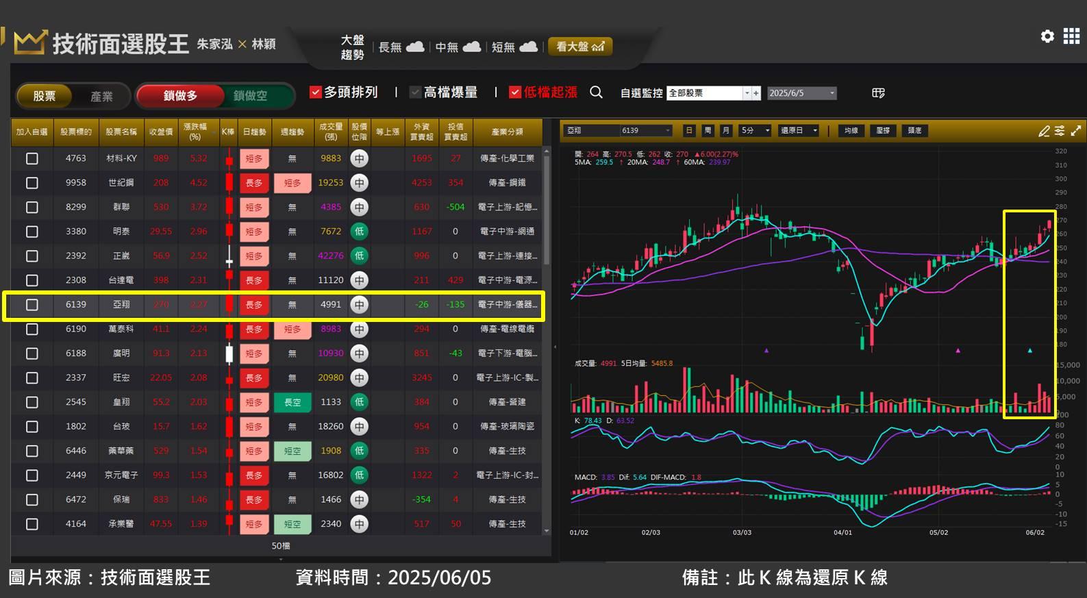Toggle the 低檔起漲 checkbox

(x=515, y=92)
